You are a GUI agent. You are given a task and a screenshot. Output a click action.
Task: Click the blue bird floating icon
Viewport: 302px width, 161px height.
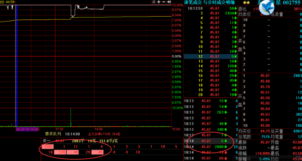click(x=267, y=7)
